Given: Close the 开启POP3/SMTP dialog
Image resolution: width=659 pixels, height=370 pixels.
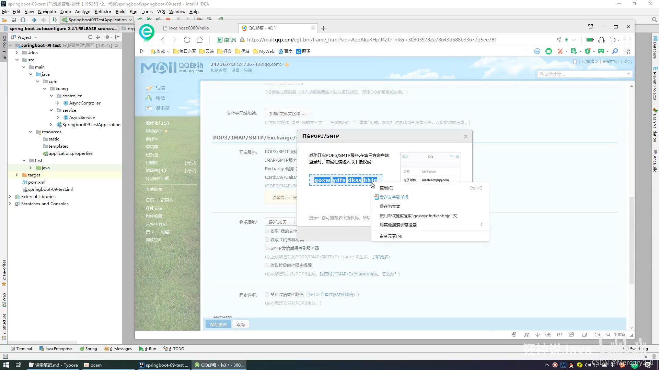Looking at the screenshot, I should [x=466, y=136].
